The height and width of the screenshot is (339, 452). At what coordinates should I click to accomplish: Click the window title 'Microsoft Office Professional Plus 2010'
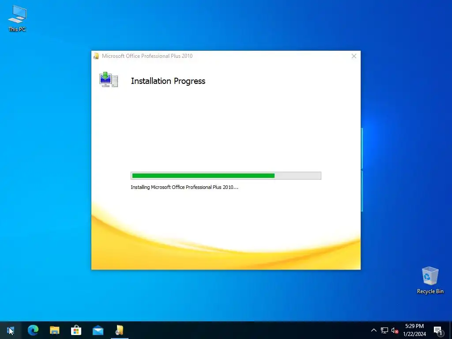(x=147, y=56)
